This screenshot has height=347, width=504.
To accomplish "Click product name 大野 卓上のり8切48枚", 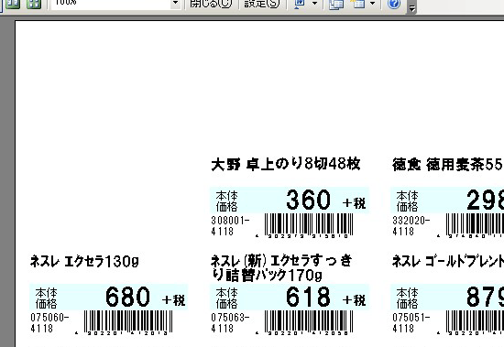I will tap(286, 165).
